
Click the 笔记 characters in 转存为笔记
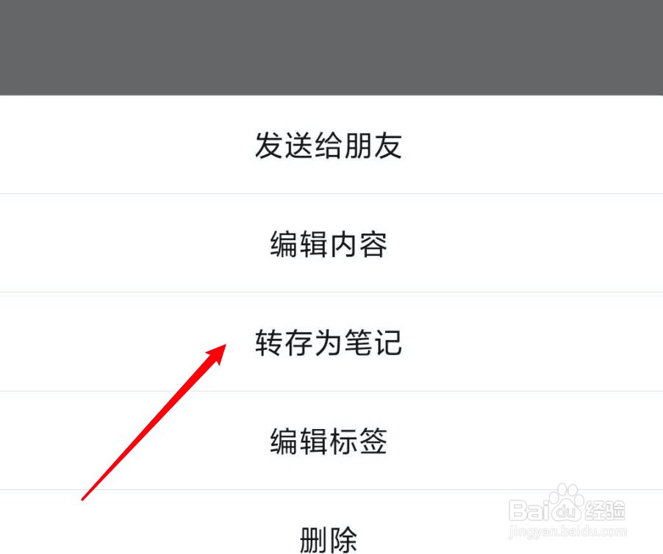coord(373,342)
